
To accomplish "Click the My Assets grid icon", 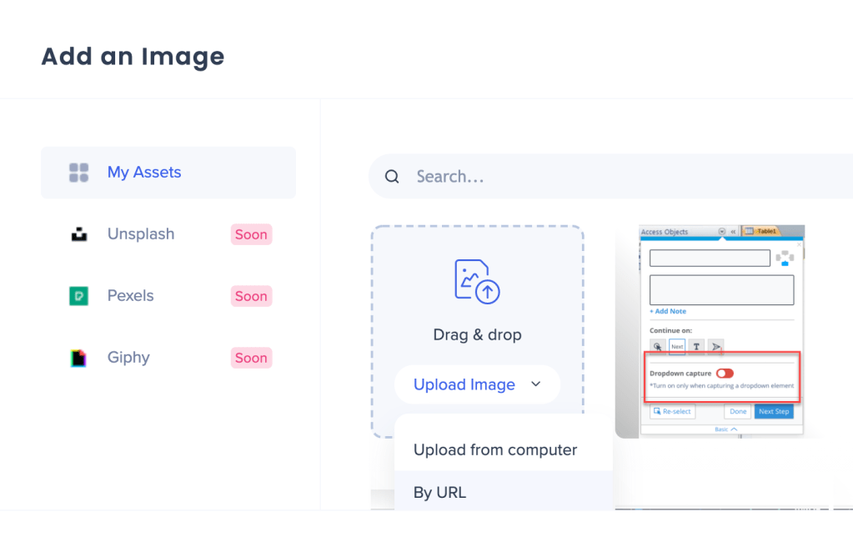I will point(78,173).
